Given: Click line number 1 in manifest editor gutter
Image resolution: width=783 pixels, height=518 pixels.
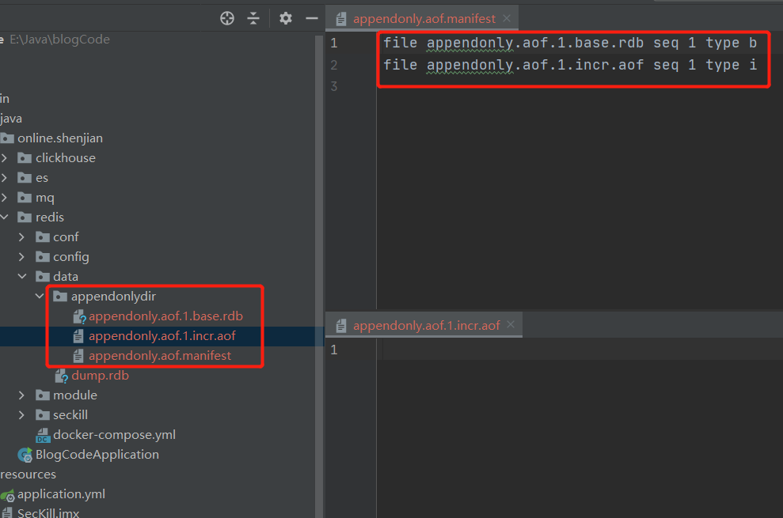Looking at the screenshot, I should [x=334, y=43].
